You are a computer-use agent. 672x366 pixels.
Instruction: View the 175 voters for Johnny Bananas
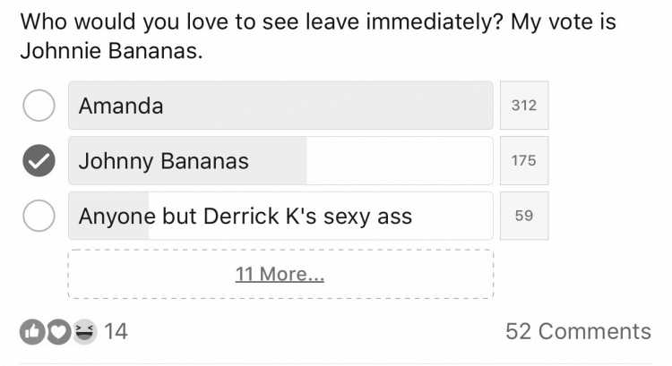[524, 160]
